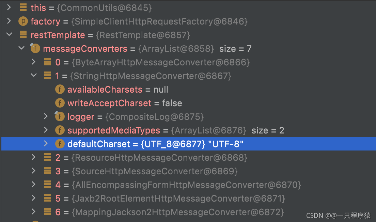This screenshot has width=376, height=222.
Task: Click the field icon beside supportedMediaTypes
Action: coord(60,130)
